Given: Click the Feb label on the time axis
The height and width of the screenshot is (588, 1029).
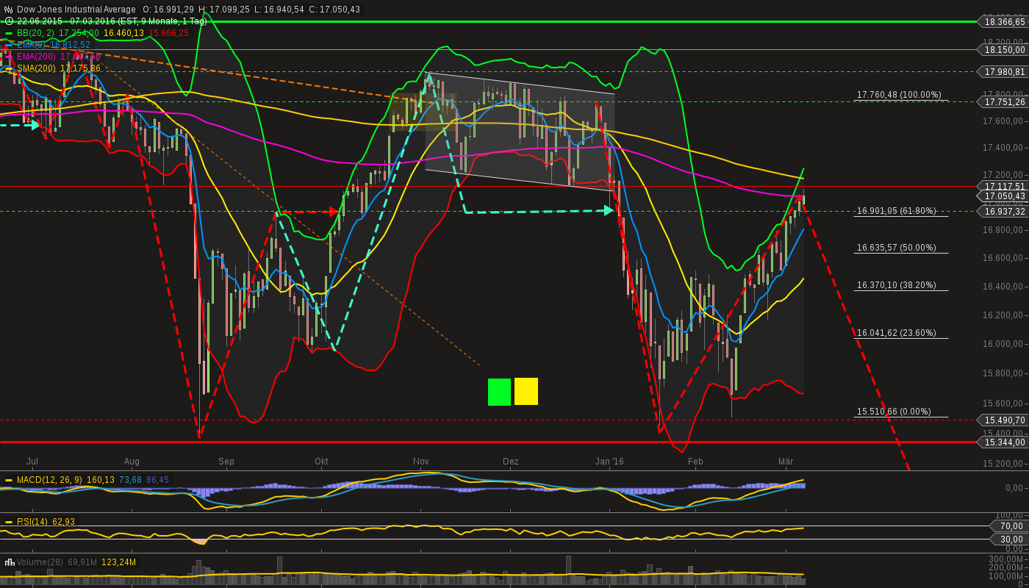Looking at the screenshot, I should pos(695,462).
